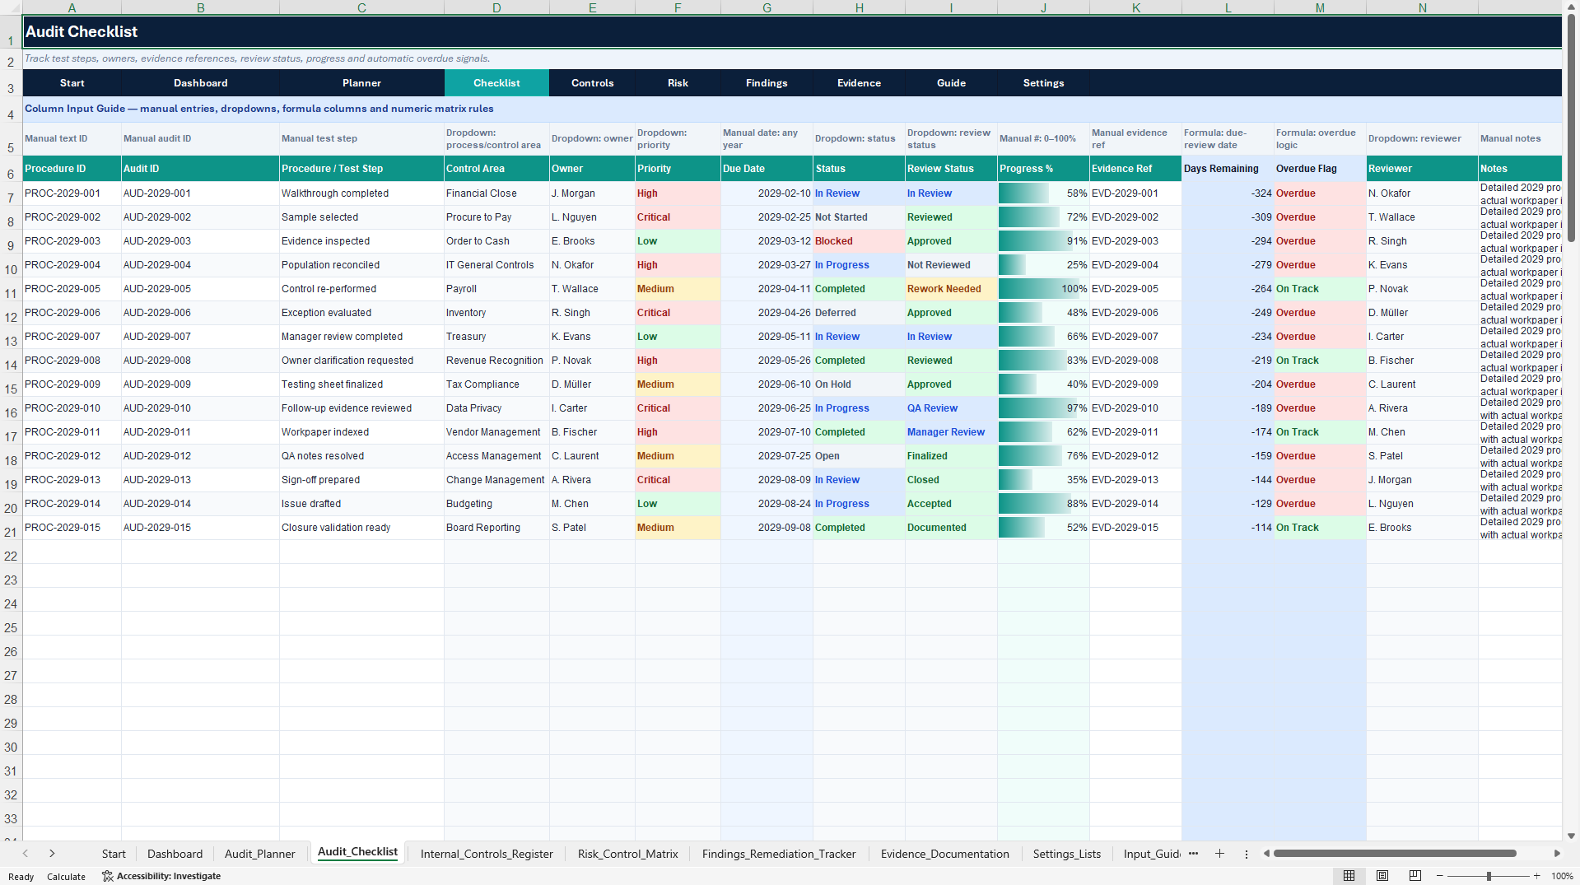Go to the Dashboard navigation button
Image resolution: width=1580 pixels, height=885 pixels.
pos(200,83)
